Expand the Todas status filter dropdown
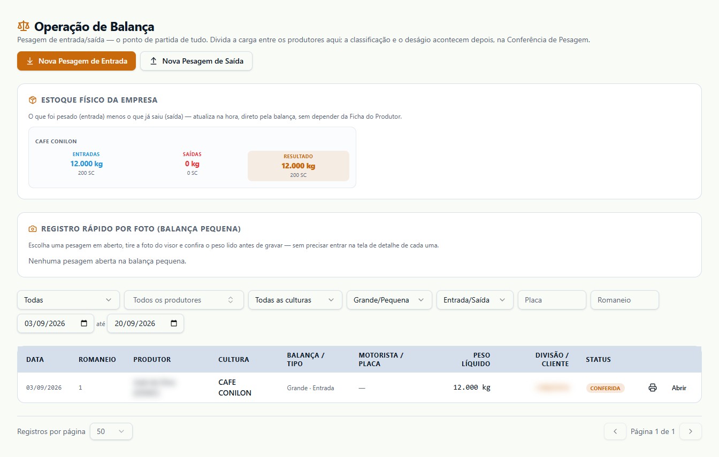Viewport: 719px width, 457px height. tap(68, 300)
